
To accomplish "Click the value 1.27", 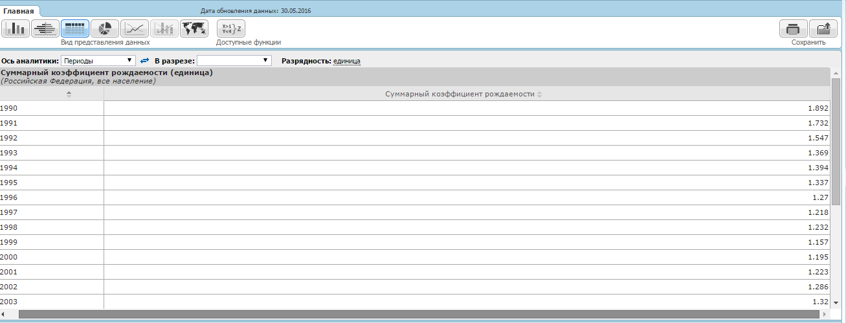I will point(821,197).
